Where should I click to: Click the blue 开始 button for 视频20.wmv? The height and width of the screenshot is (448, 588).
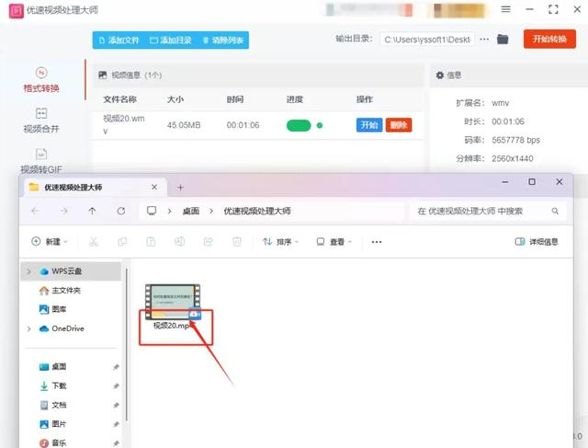pyautogui.click(x=369, y=125)
